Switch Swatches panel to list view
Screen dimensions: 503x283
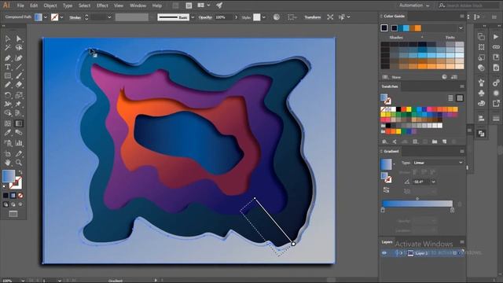click(x=450, y=97)
